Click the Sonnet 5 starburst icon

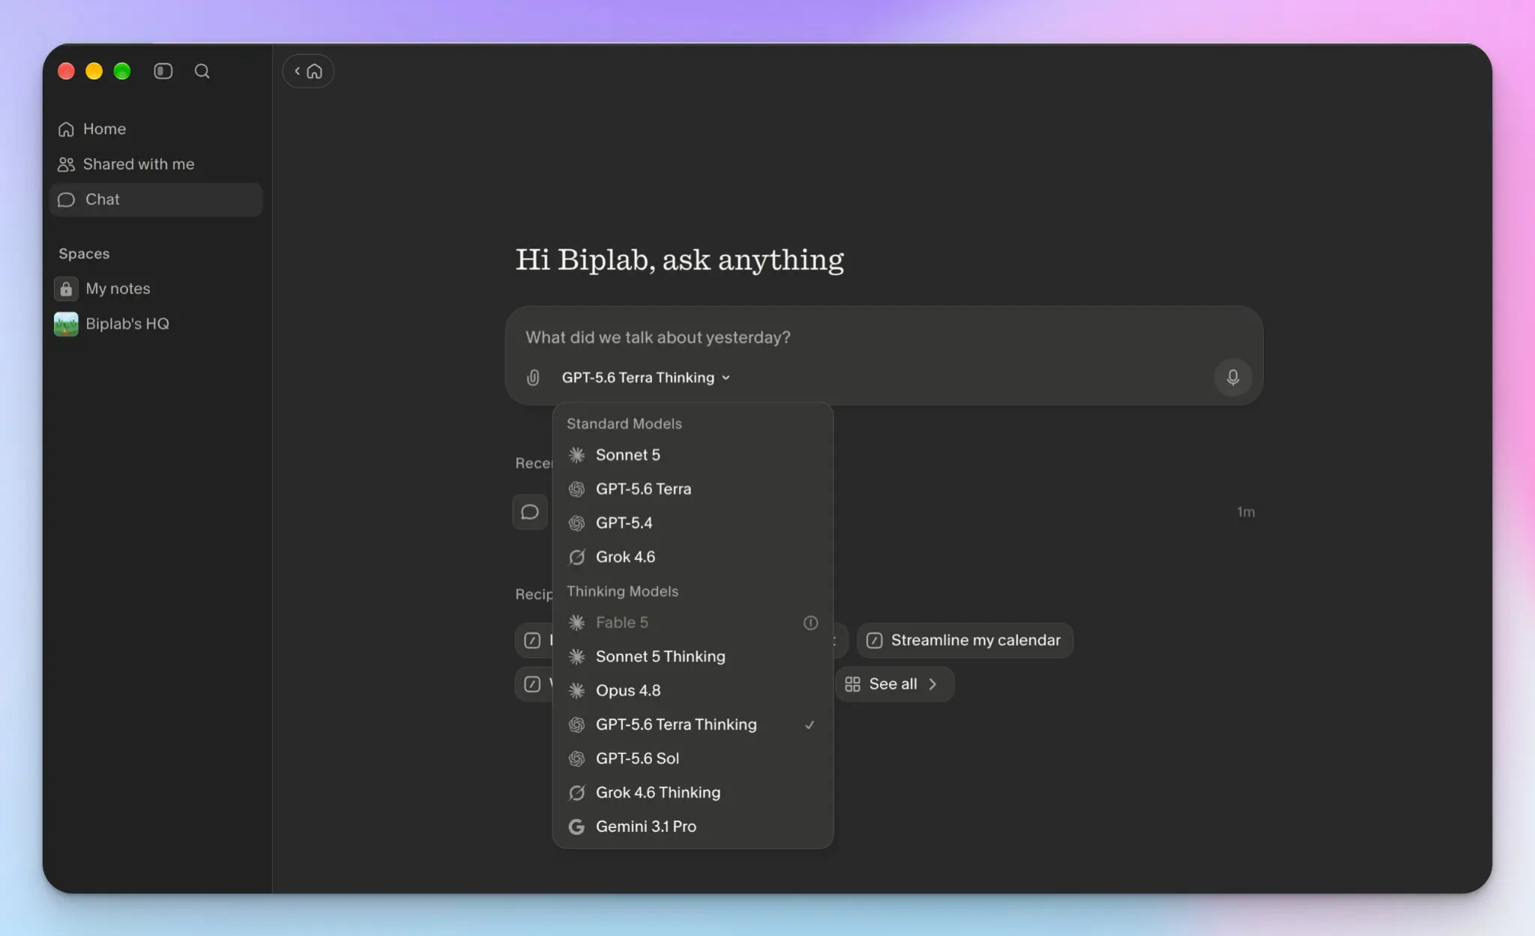click(576, 455)
